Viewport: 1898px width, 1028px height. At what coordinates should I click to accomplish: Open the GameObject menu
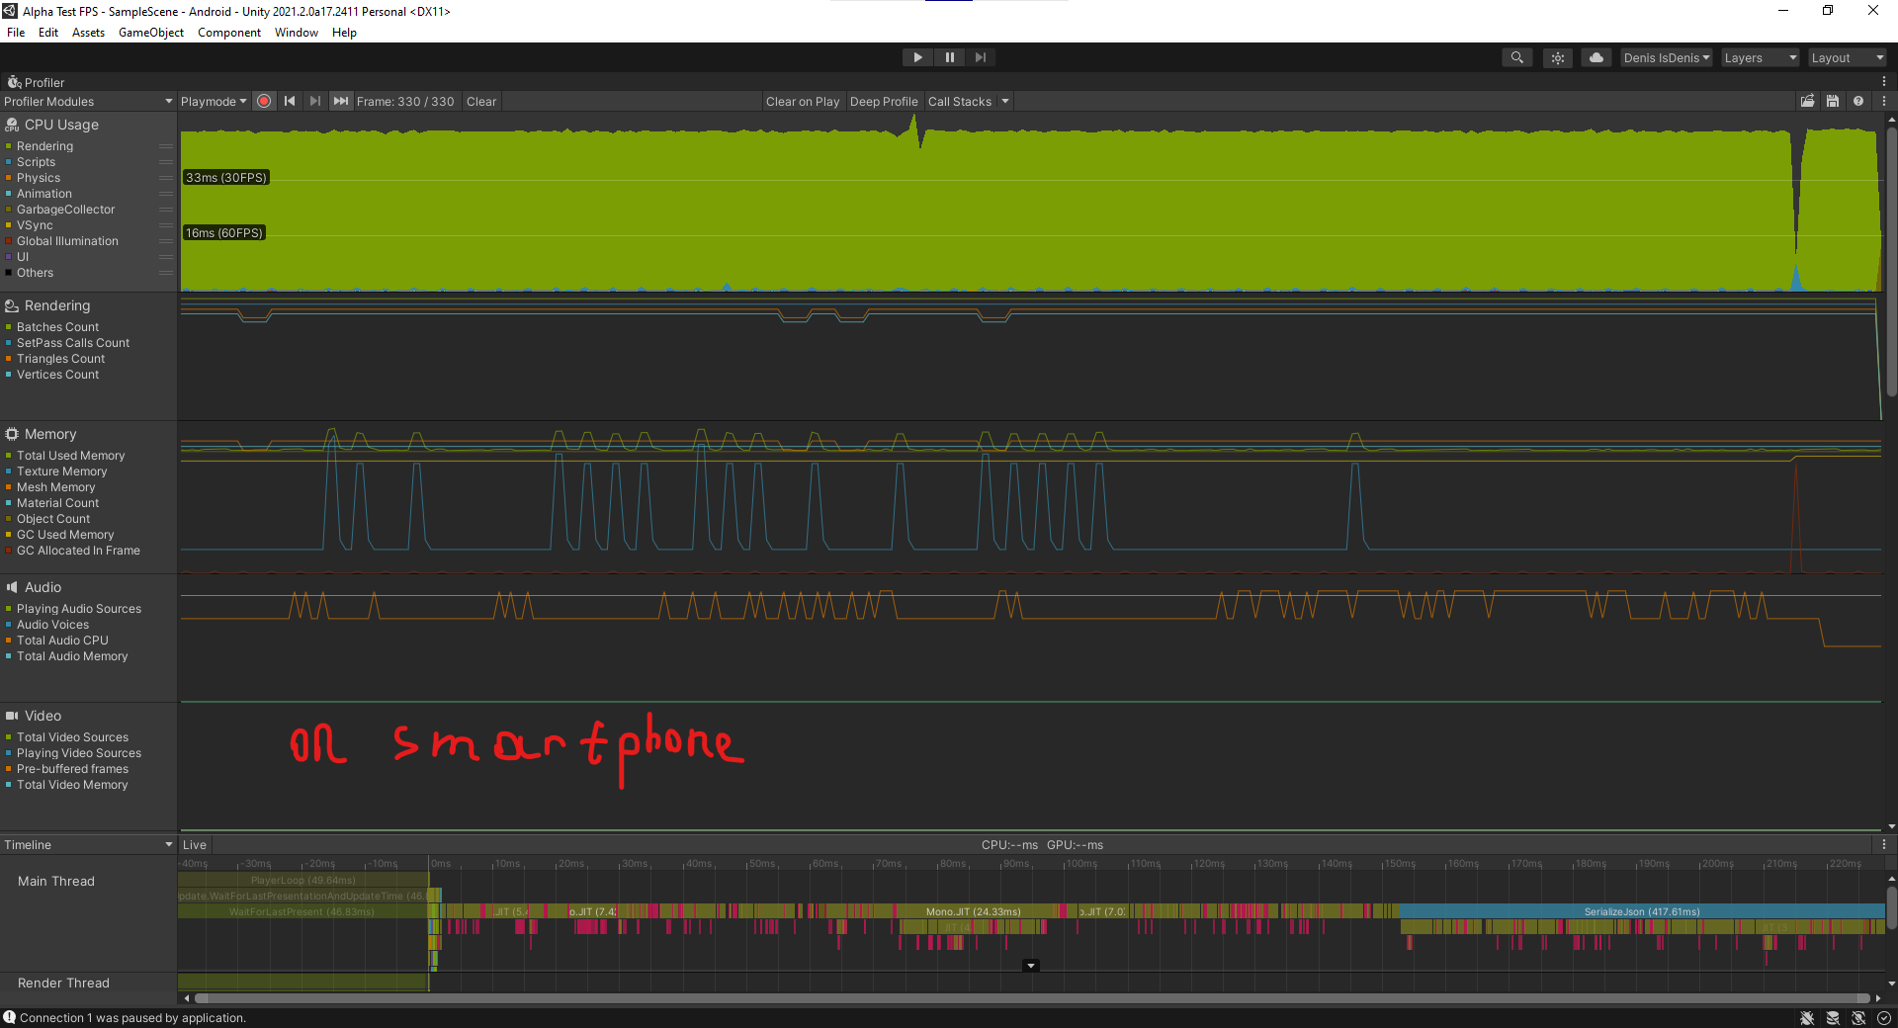tap(151, 33)
